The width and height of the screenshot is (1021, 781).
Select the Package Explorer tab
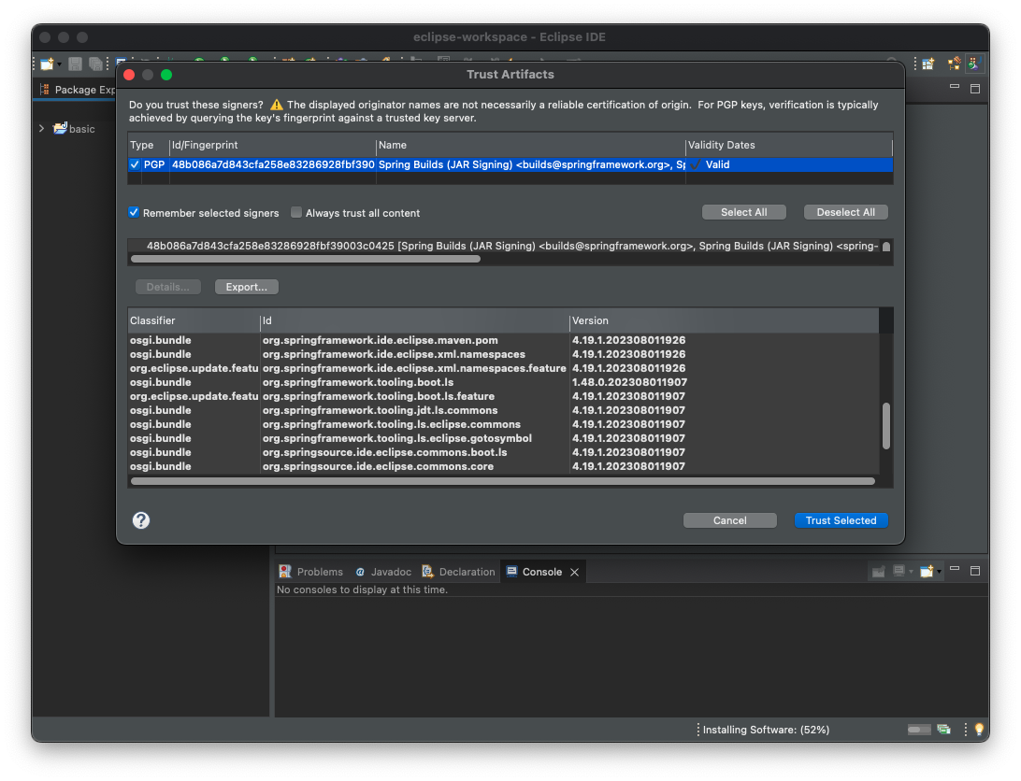[77, 90]
